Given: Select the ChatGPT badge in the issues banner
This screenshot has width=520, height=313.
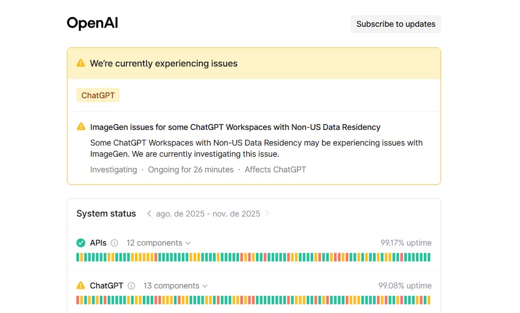Looking at the screenshot, I should pos(98,95).
